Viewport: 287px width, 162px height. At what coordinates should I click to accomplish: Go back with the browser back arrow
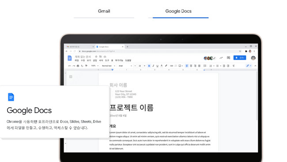coord(67,51)
